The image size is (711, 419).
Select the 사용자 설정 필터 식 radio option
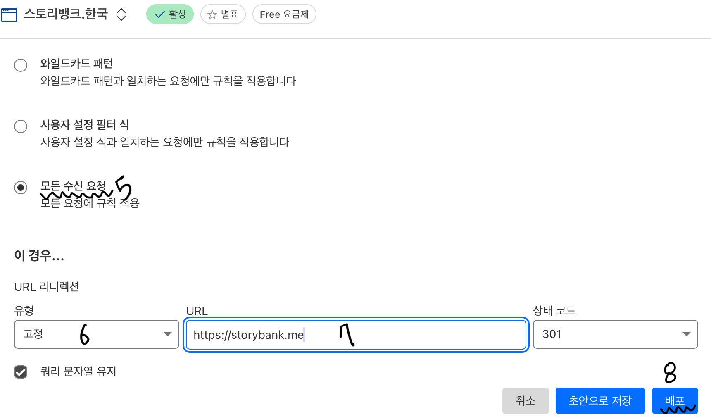click(x=21, y=126)
